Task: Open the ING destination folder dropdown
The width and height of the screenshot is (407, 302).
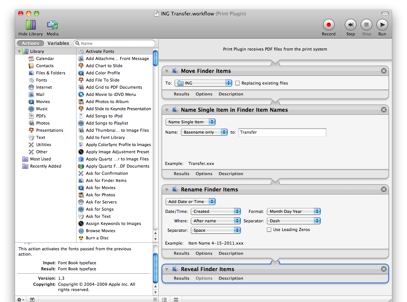Action: pyautogui.click(x=203, y=83)
